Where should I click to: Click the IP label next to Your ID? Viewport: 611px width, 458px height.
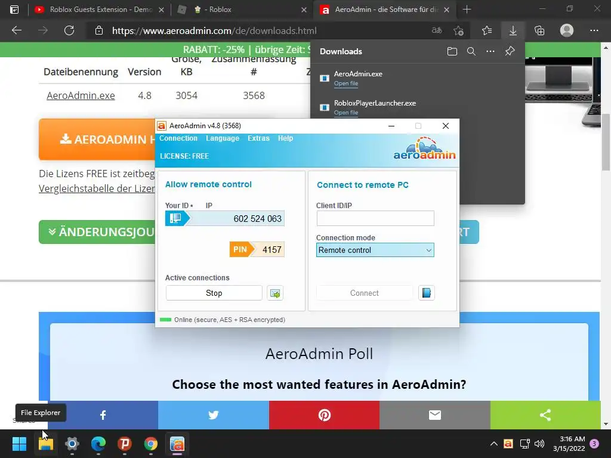pos(209,206)
